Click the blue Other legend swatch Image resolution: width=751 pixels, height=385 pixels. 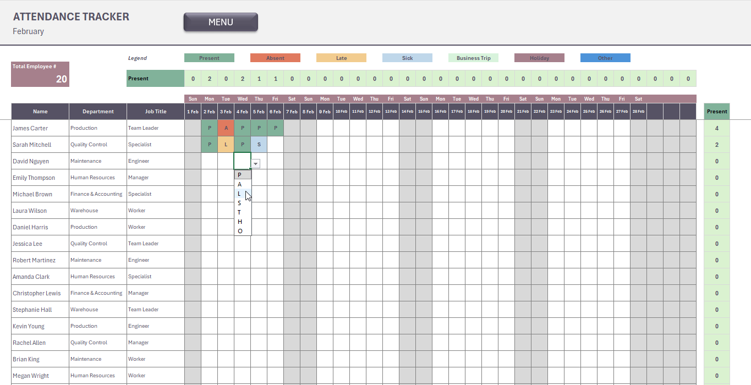[605, 58]
